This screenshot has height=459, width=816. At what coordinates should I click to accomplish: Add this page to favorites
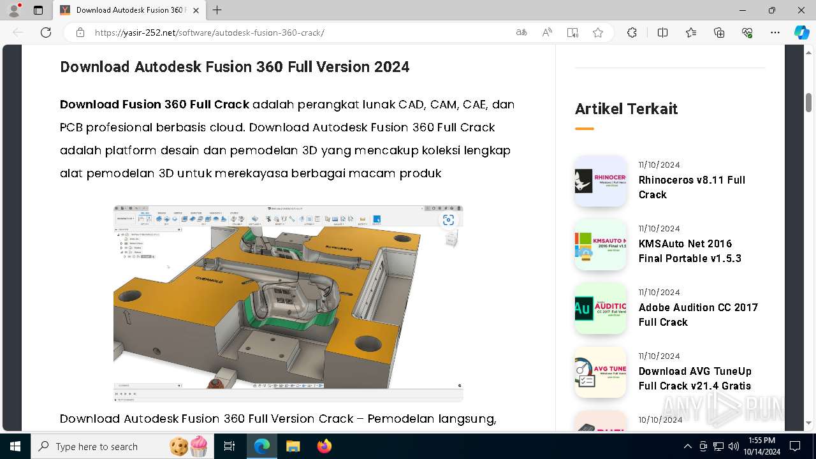point(598,33)
